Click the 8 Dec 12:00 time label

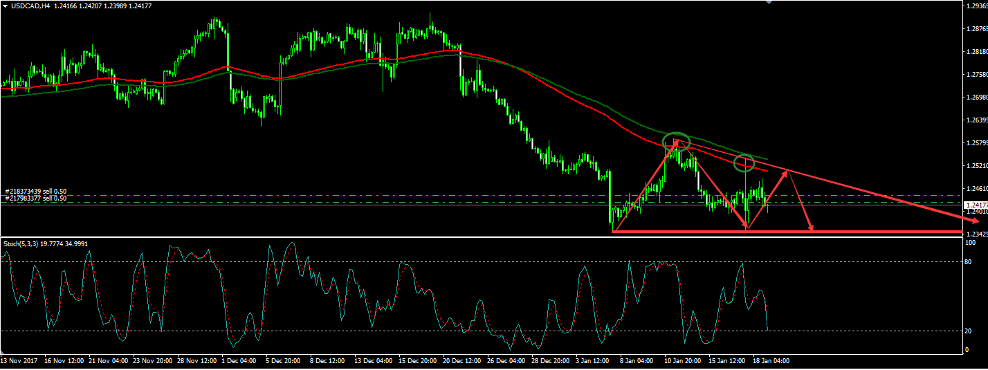tap(329, 361)
